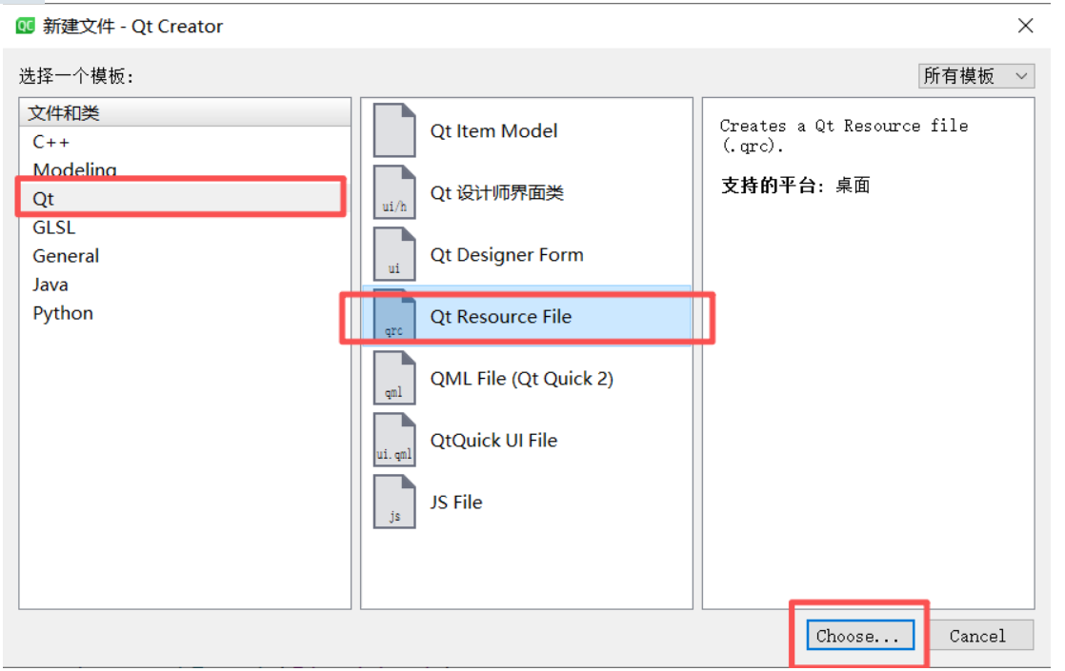Click the Qt Creator logo in title bar
This screenshot has height=671, width=1065.
click(25, 26)
